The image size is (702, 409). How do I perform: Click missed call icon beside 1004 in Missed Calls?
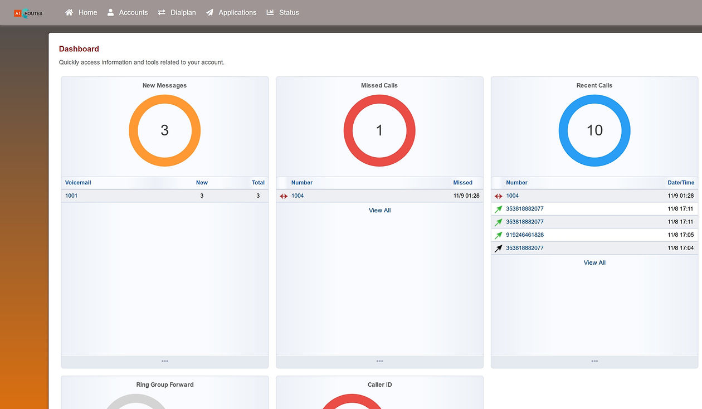(284, 196)
